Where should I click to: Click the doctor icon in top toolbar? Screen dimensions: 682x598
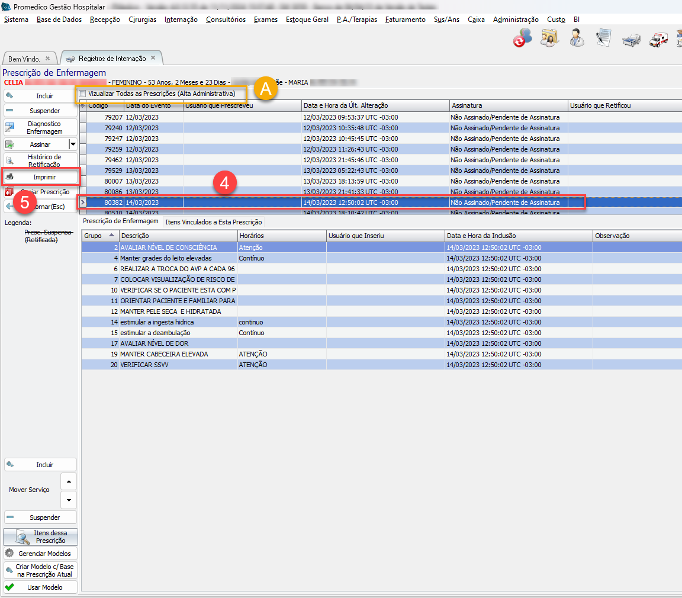click(576, 38)
